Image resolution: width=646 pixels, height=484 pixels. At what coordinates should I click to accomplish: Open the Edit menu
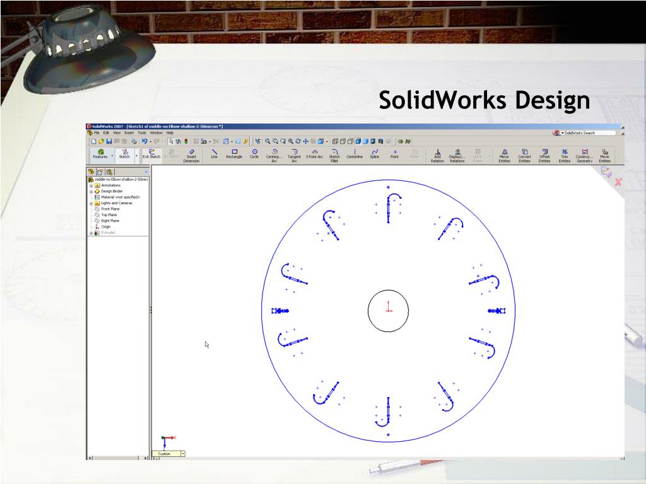[x=106, y=133]
